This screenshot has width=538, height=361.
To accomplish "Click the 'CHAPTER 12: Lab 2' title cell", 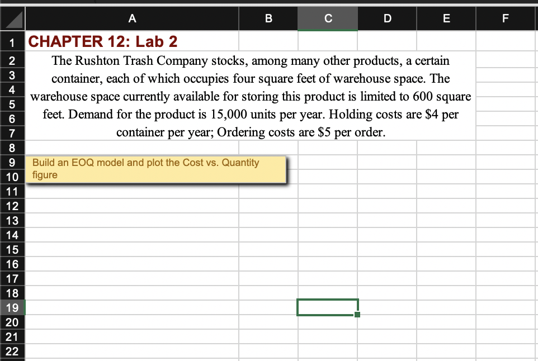I will tap(132, 41).
